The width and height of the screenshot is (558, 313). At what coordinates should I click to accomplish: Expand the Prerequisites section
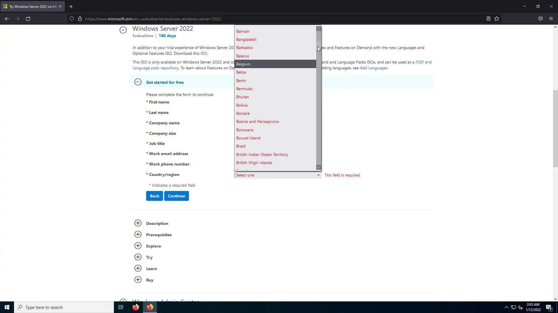(138, 234)
